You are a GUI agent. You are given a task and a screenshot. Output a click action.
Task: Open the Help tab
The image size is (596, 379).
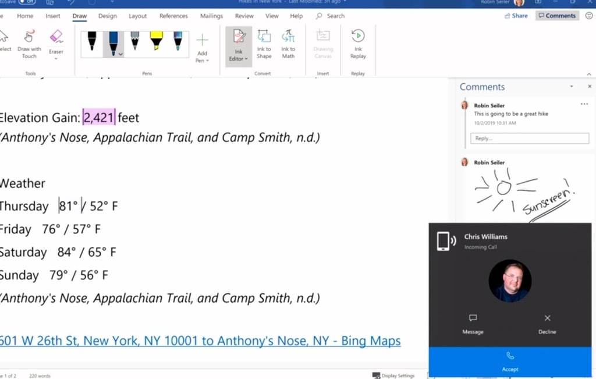(x=296, y=16)
